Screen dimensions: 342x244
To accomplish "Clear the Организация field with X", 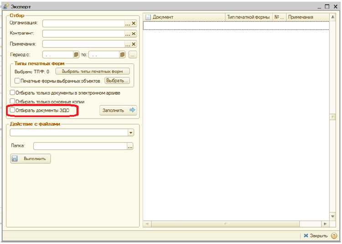I will pos(134,23).
